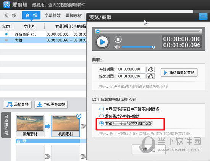The image size is (210, 161).
Task: Click the 已添加片段 side tab
Action: (x=6, y=125)
